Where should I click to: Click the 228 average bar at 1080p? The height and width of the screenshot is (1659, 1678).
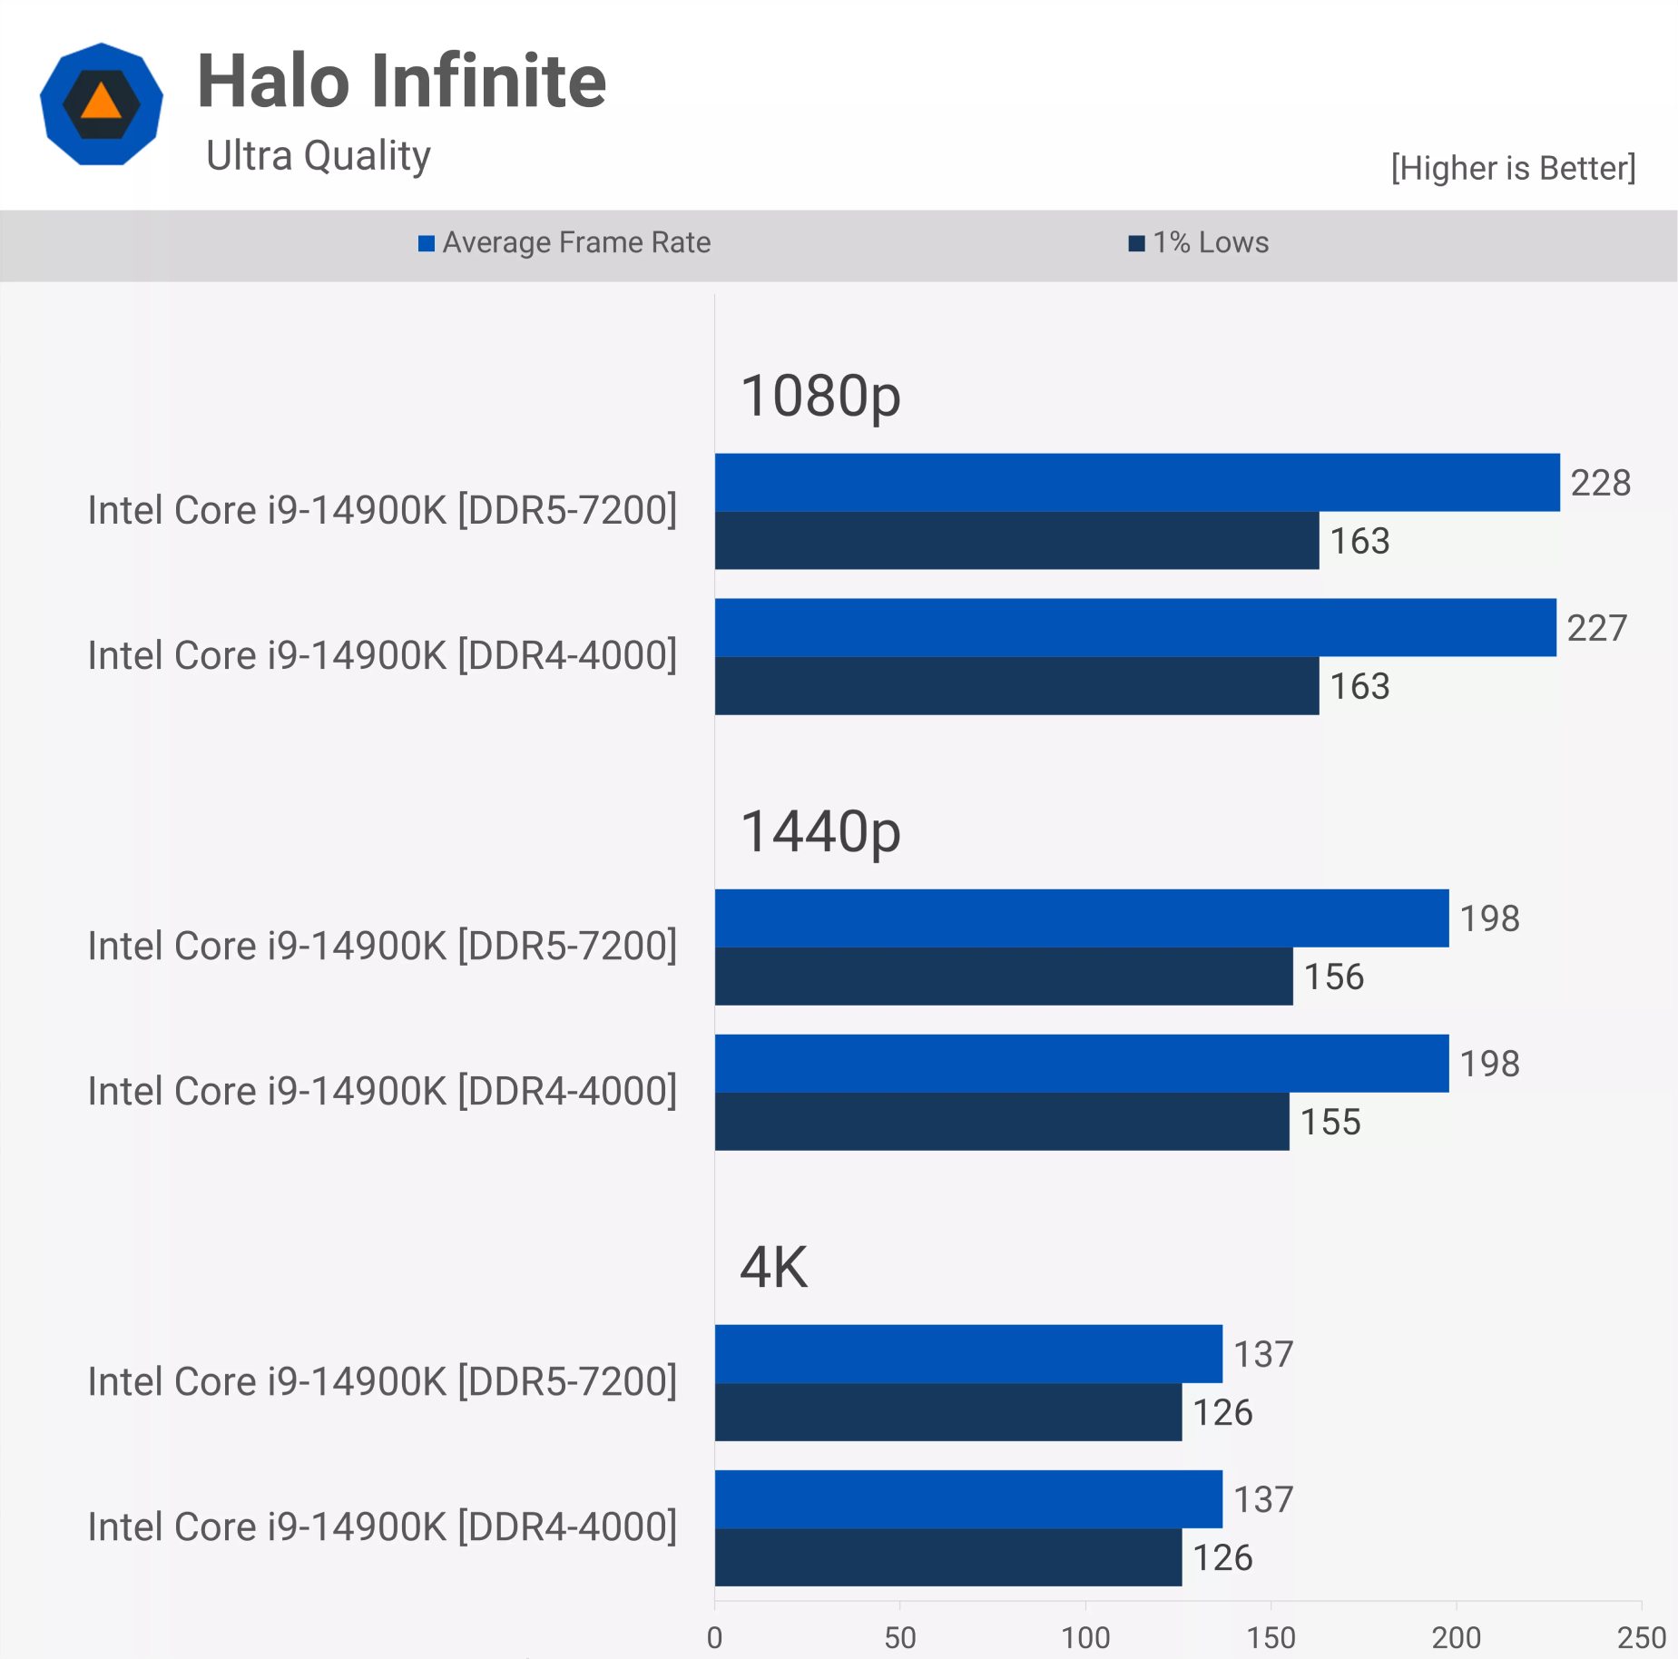pyautogui.click(x=1137, y=483)
